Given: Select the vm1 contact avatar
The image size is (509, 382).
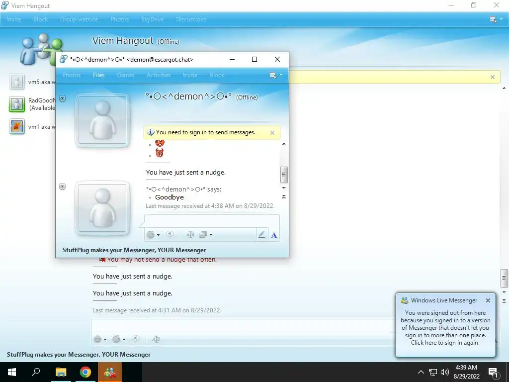Looking at the screenshot, I should (x=17, y=127).
